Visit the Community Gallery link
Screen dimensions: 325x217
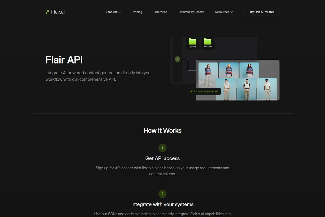[191, 12]
